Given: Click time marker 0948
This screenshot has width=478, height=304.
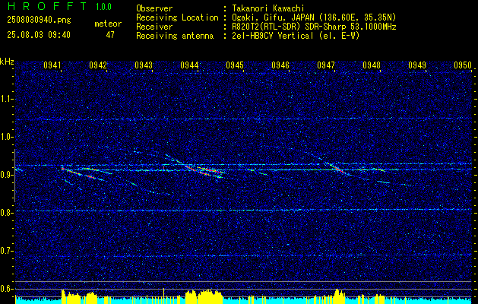Looking at the screenshot, I should click(372, 65).
